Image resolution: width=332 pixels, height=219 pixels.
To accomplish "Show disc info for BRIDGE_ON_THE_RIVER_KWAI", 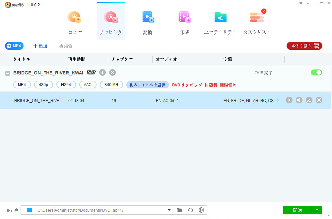I will (102, 72).
